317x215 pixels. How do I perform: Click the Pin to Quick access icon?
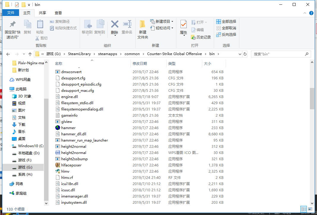(x=12, y=24)
